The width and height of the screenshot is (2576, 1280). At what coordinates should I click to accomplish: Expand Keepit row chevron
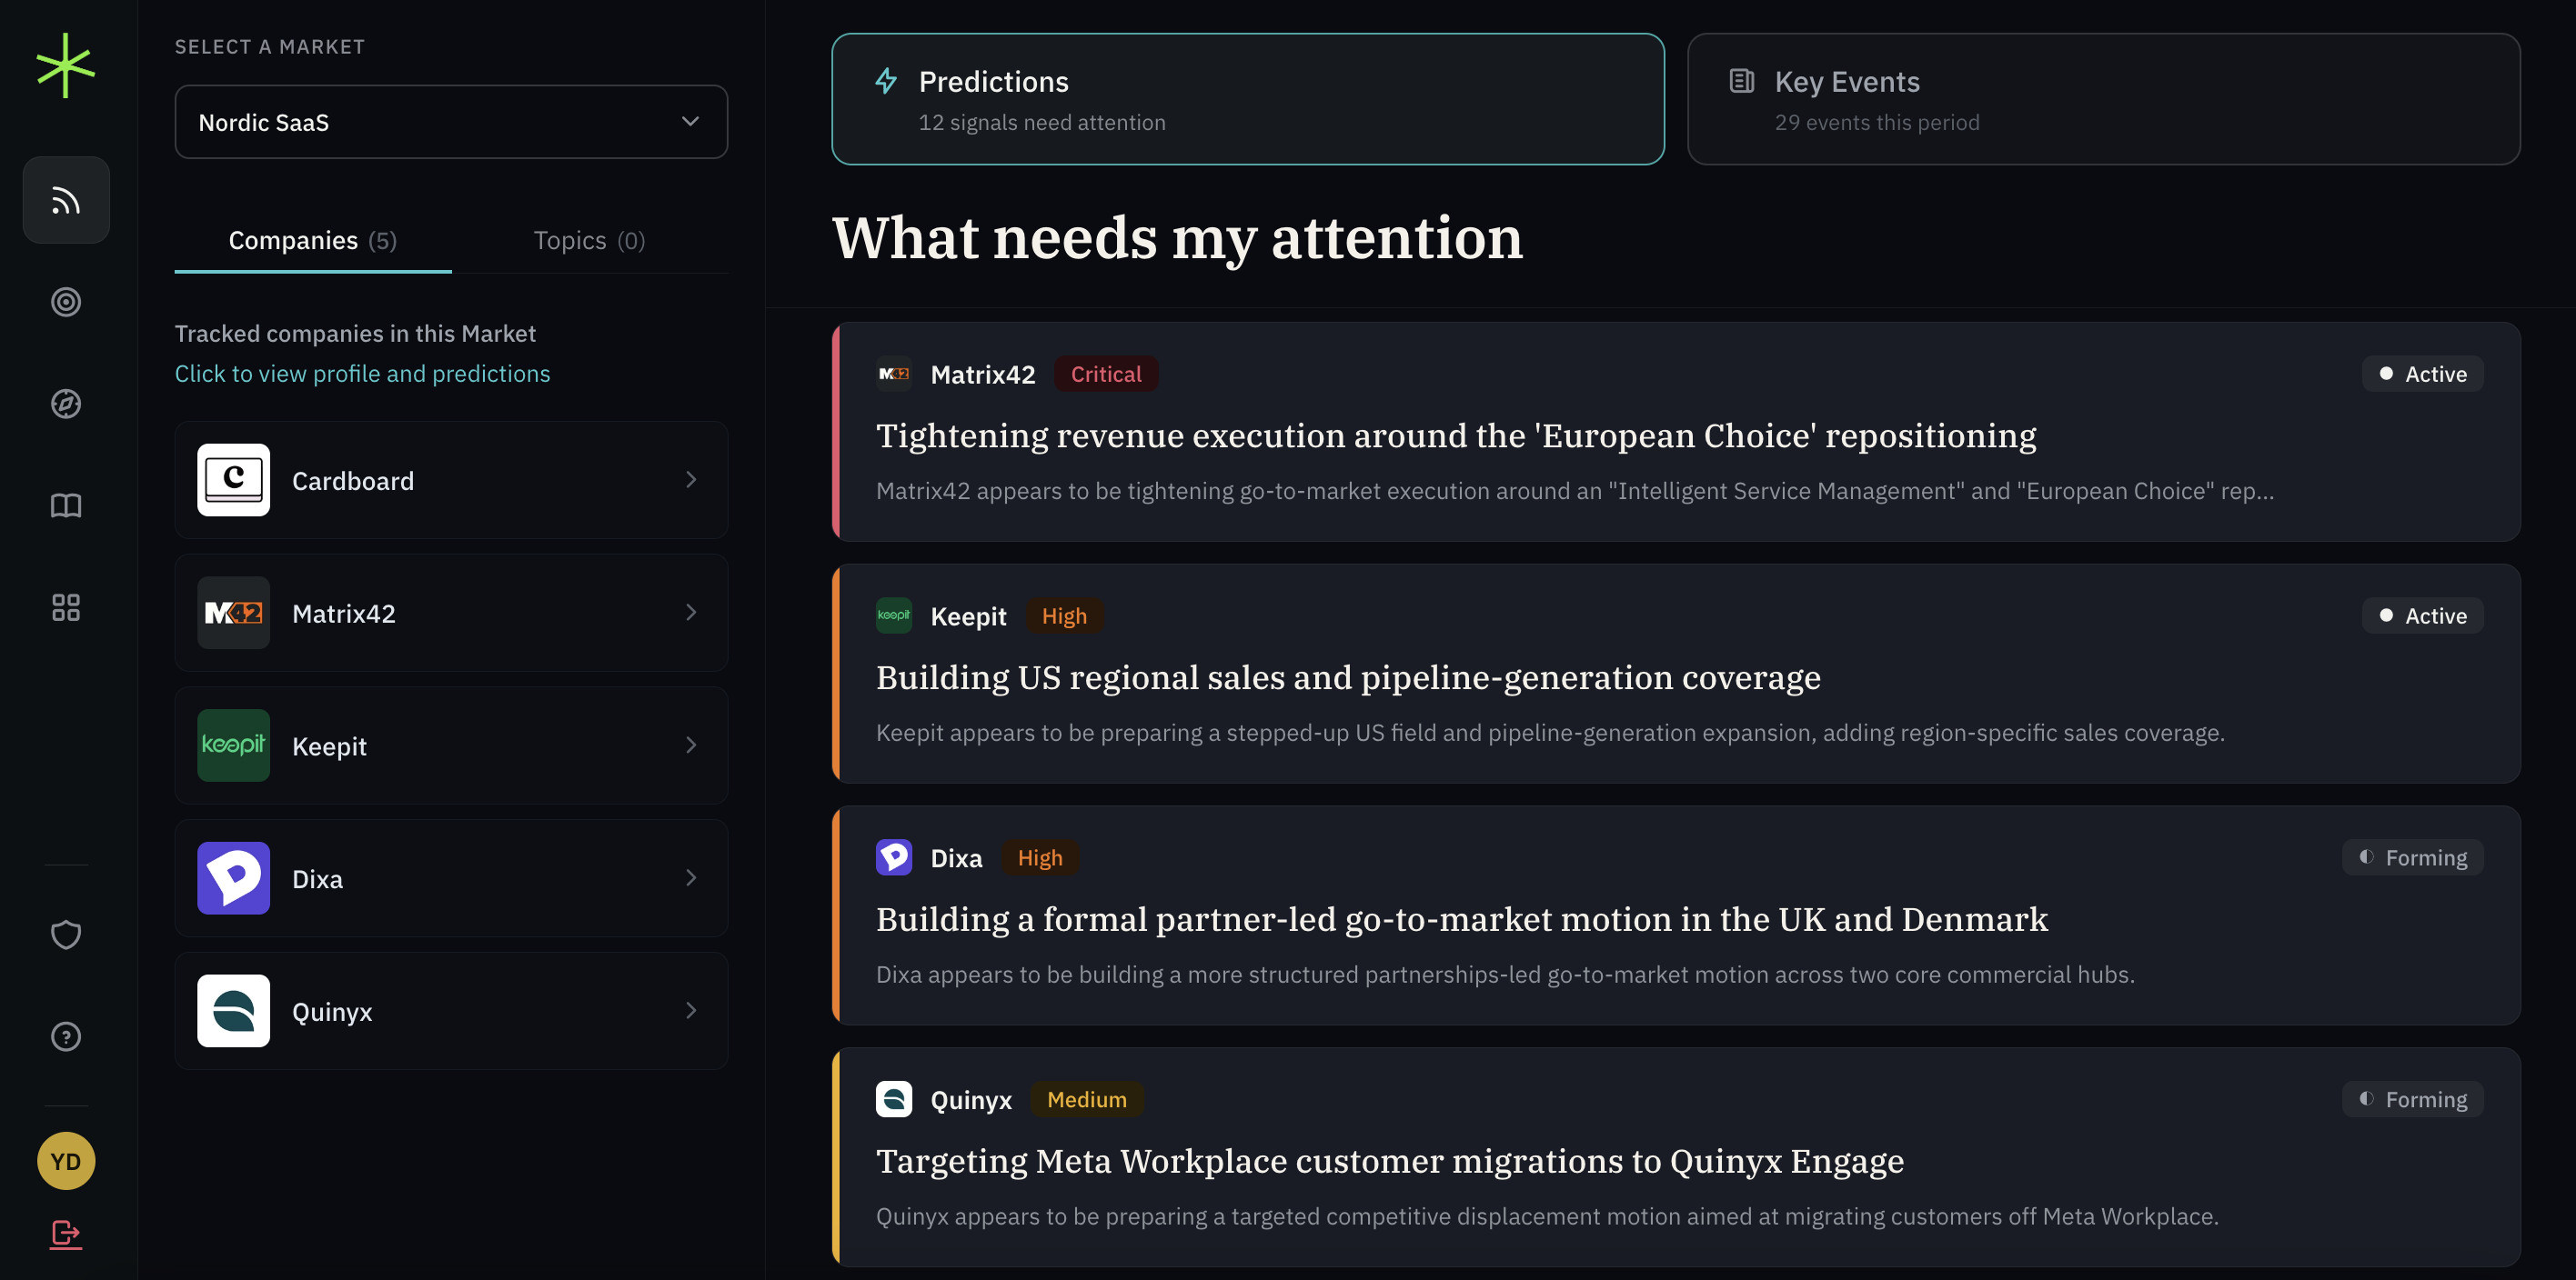pos(691,745)
